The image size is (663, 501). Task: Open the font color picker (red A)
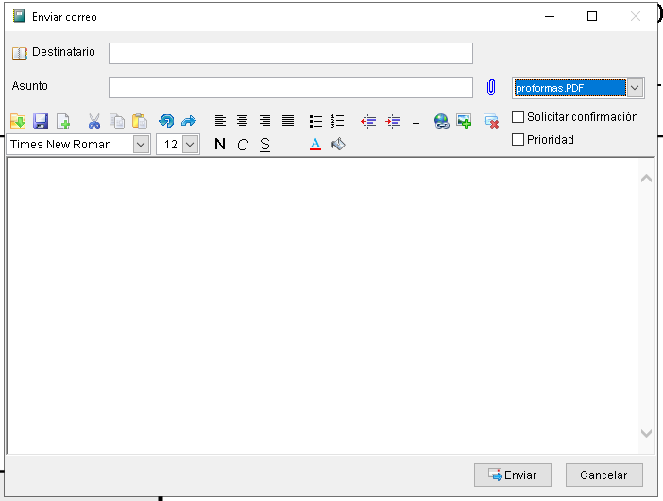[315, 145]
